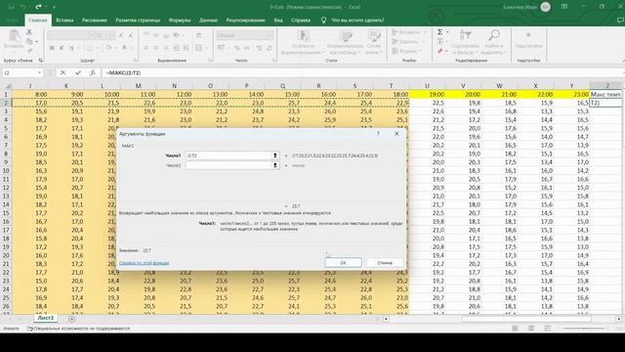This screenshot has height=352, width=625.
Task: Add a new sheet with plus icon
Action: pyautogui.click(x=71, y=319)
